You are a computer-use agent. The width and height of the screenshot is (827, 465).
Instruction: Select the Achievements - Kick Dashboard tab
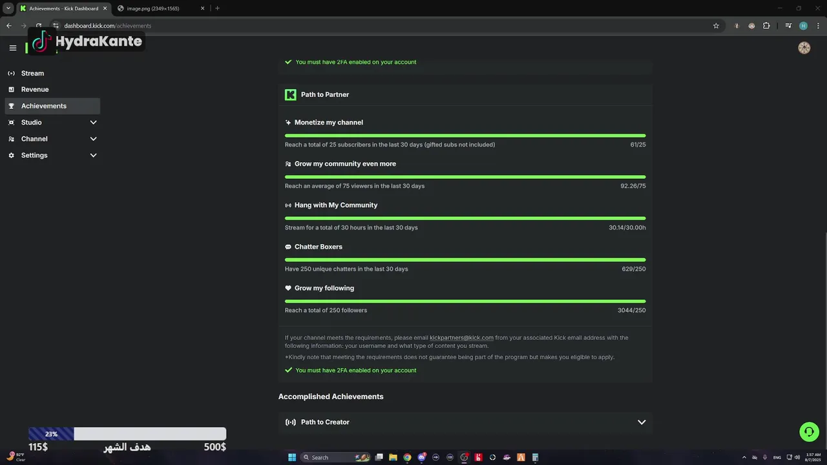tap(63, 8)
